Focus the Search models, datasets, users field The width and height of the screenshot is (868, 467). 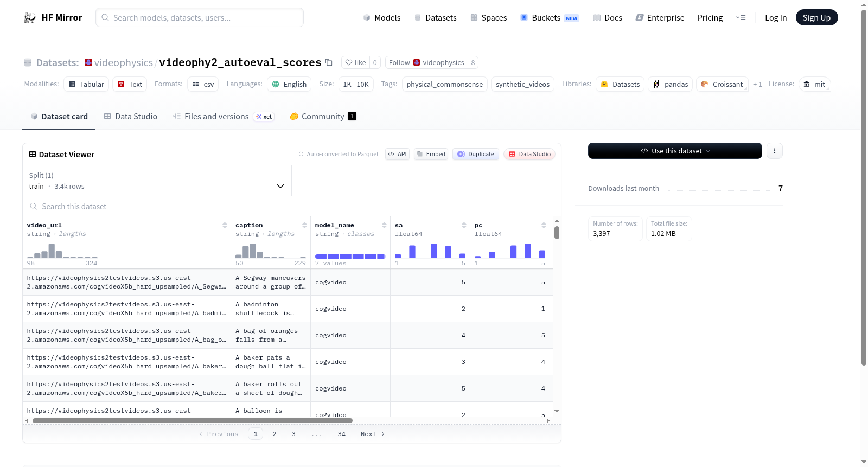pos(200,17)
